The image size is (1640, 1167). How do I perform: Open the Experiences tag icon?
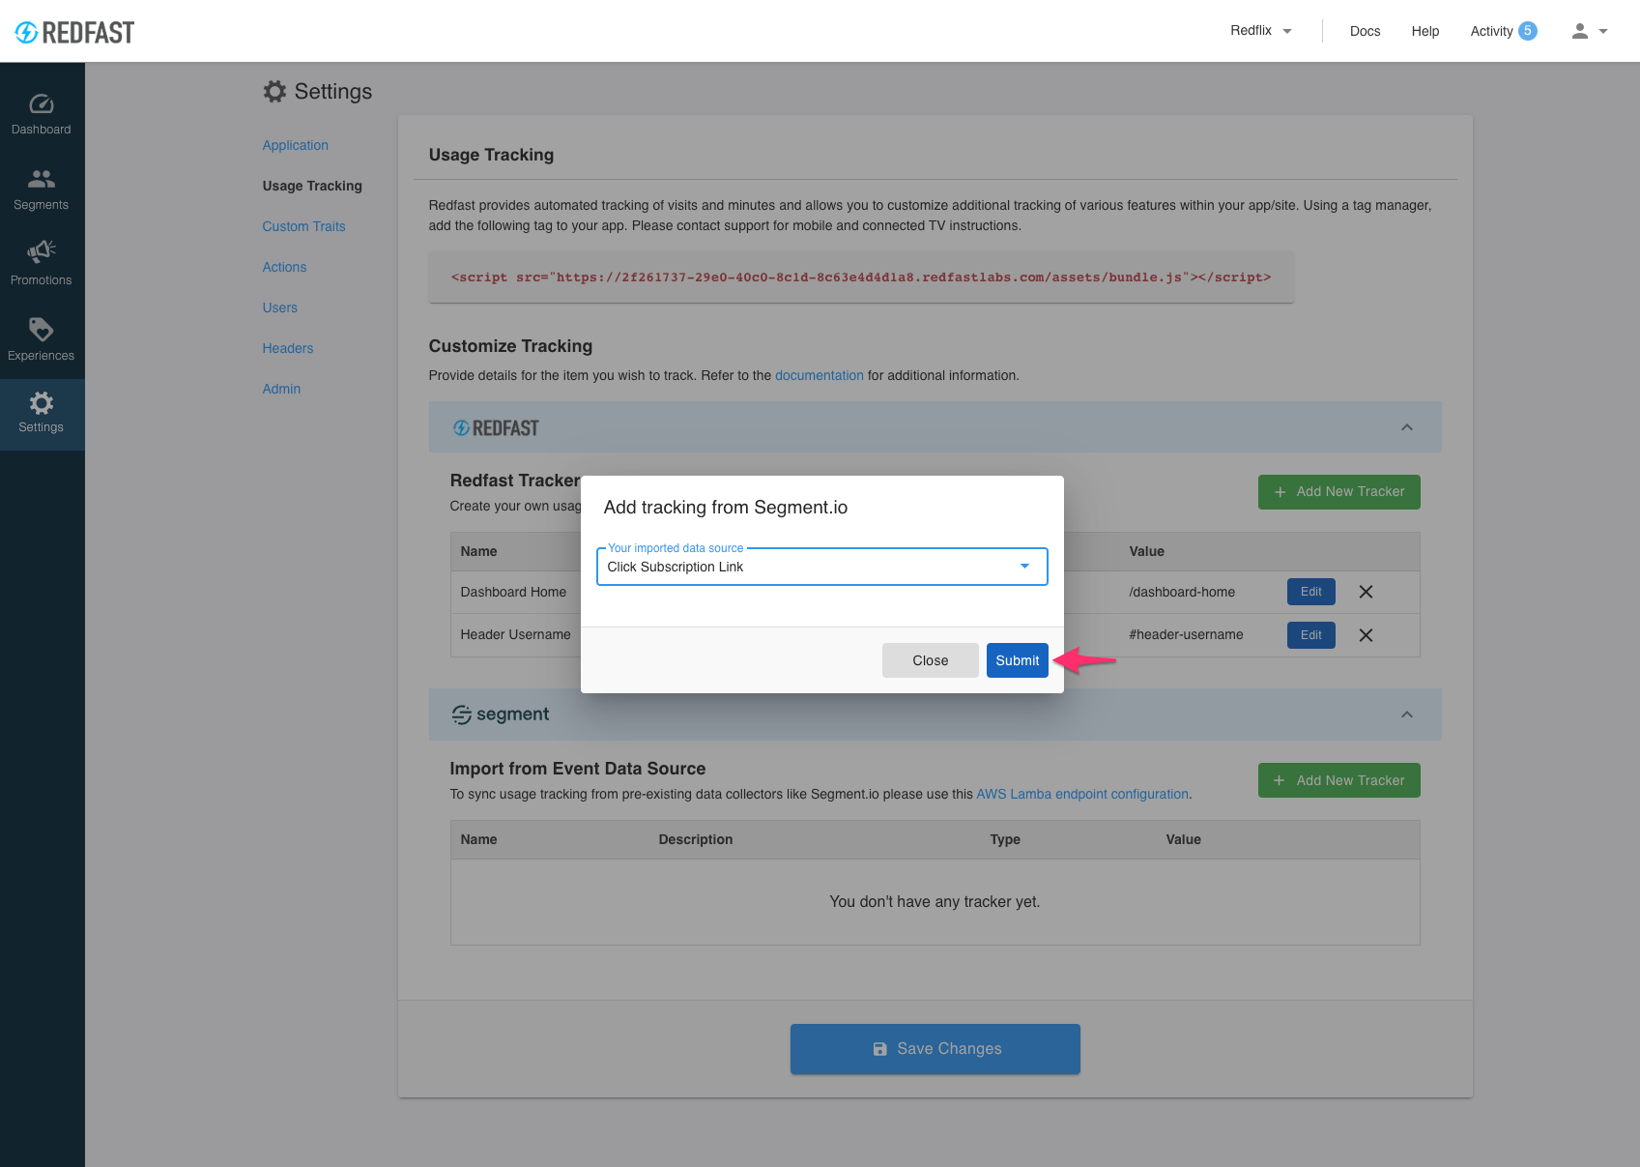click(x=42, y=329)
